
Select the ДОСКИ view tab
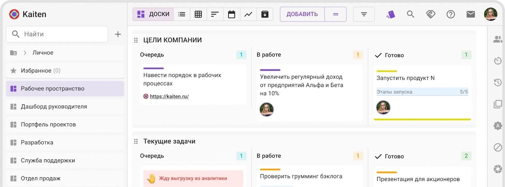pos(153,14)
